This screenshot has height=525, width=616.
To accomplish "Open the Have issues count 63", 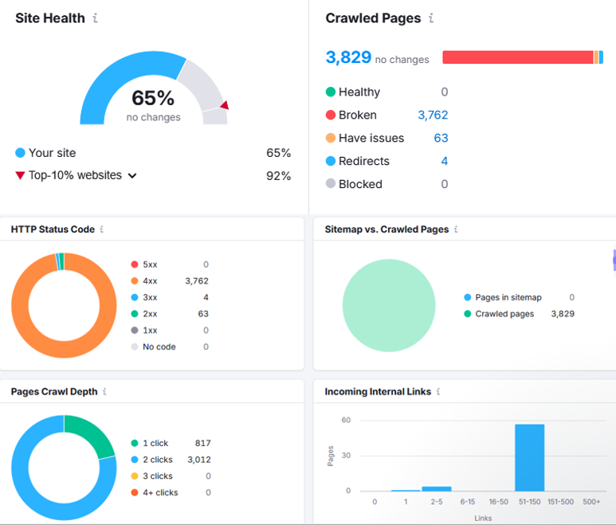I will pyautogui.click(x=441, y=138).
